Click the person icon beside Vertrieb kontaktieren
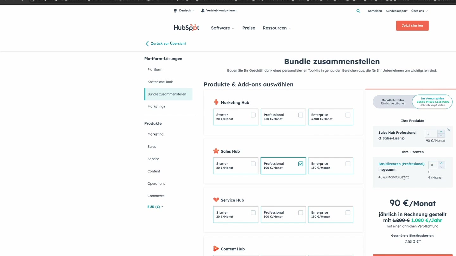The image size is (456, 256). (202, 10)
